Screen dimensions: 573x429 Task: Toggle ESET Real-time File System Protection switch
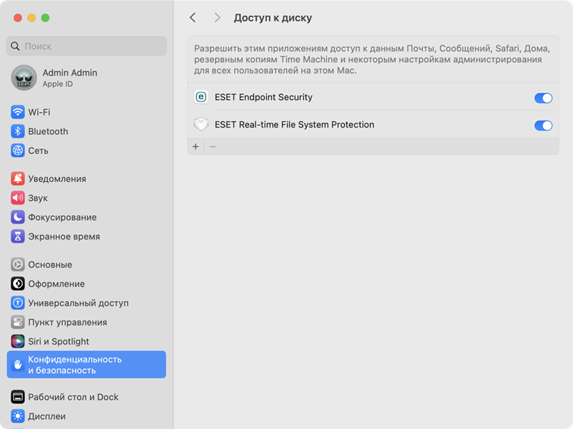click(543, 125)
